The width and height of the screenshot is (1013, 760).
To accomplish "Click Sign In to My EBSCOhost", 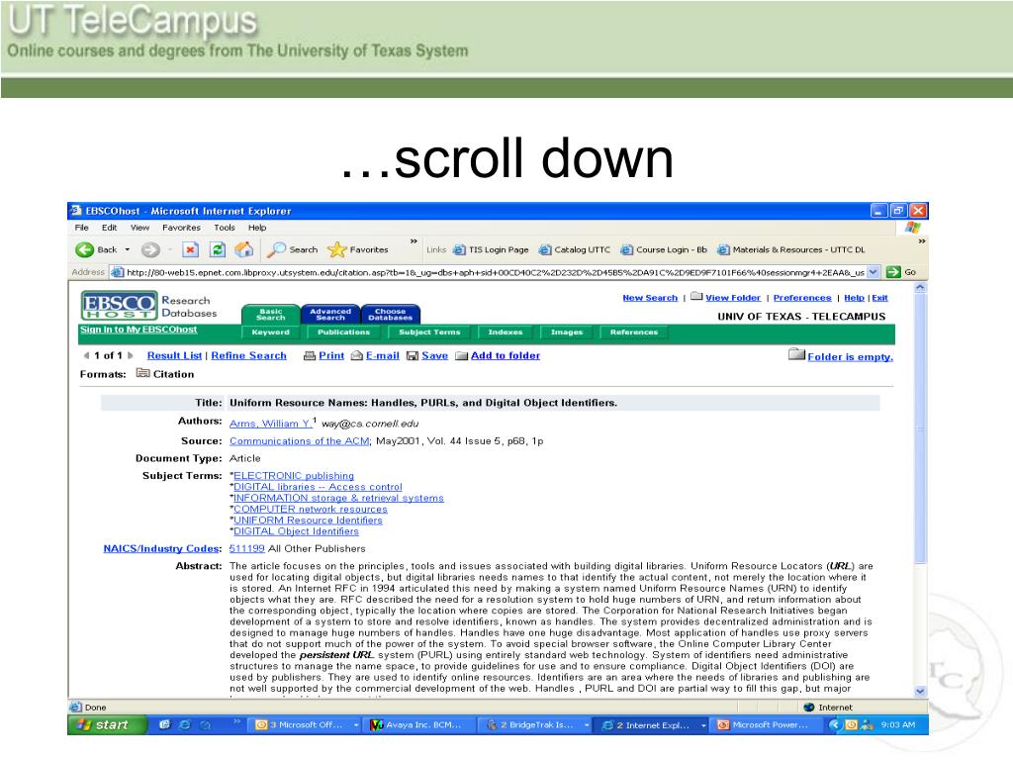I will click(x=138, y=330).
